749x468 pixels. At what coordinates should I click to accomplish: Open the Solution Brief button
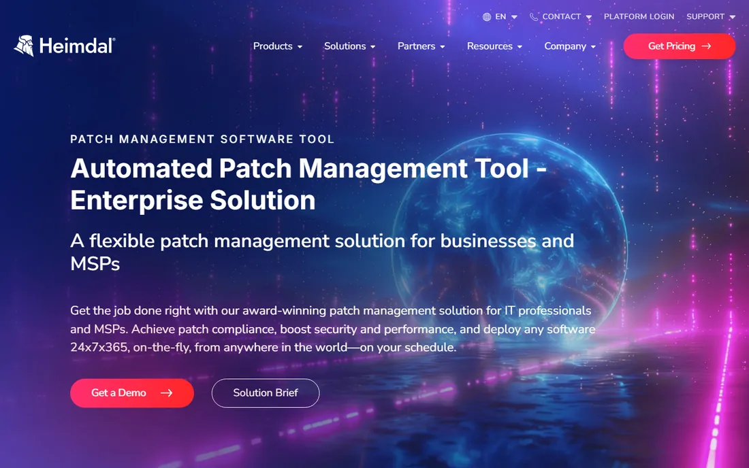pos(266,393)
